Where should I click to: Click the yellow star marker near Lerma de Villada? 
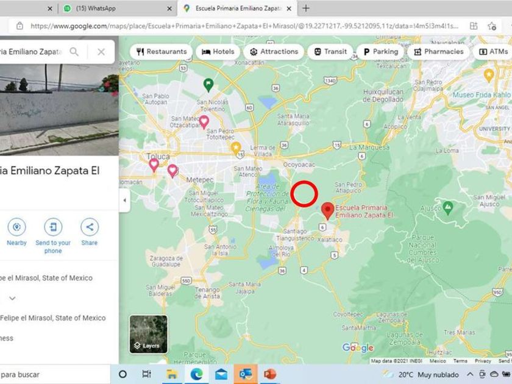click(236, 148)
